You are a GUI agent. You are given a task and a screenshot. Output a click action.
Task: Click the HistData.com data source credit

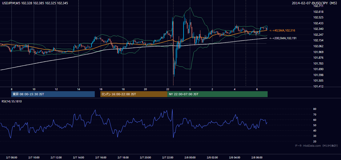316,146
